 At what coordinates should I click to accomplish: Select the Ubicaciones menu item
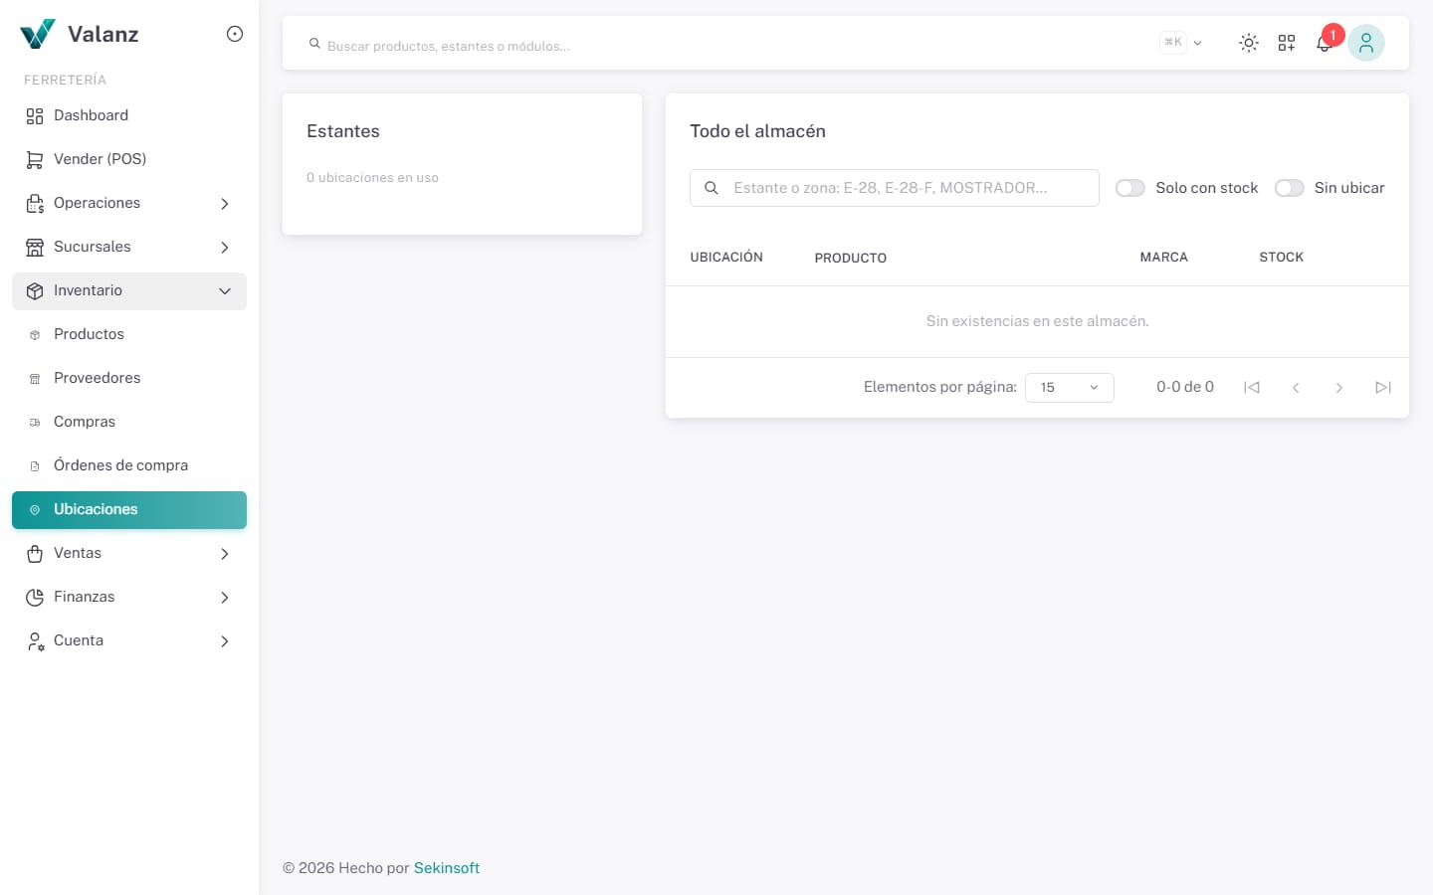tap(129, 510)
